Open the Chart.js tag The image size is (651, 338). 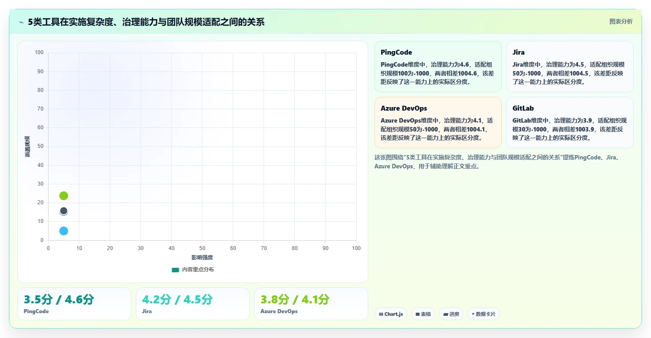pos(391,314)
